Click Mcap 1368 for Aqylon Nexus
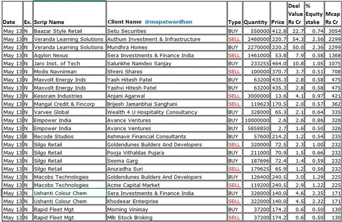Viewport: 342px width, 222px height. coord(333,55)
